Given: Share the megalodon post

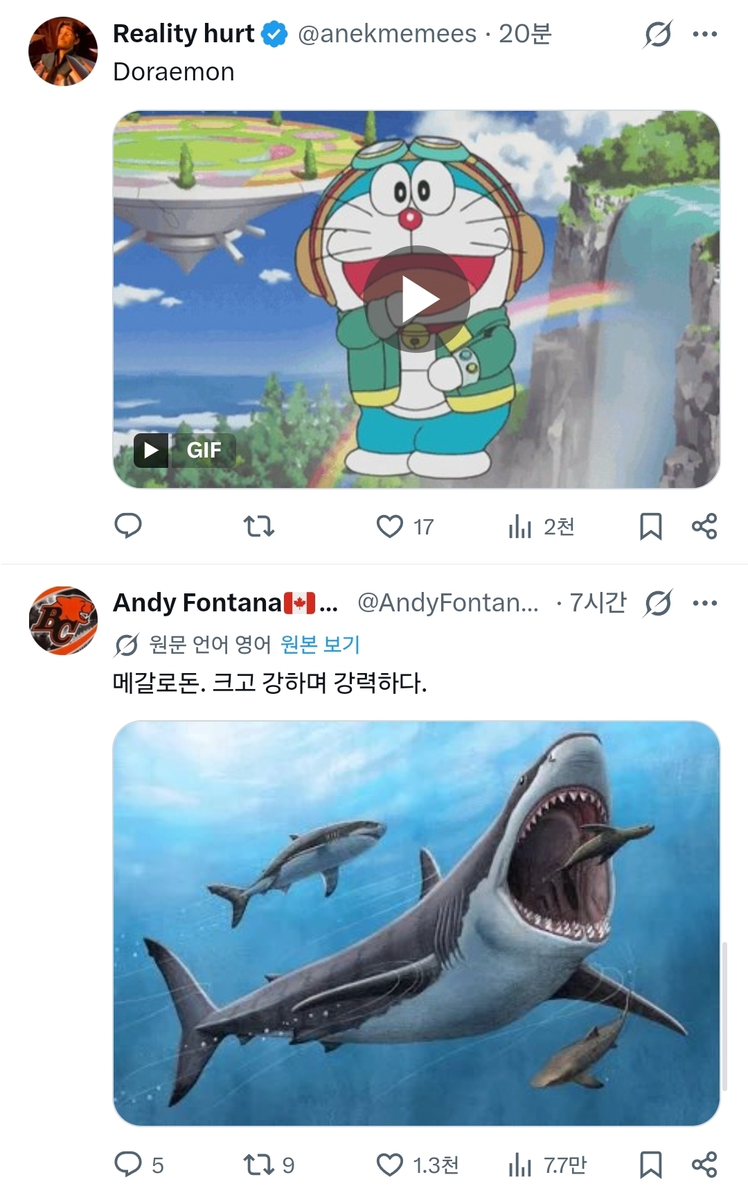Looking at the screenshot, I should (x=704, y=1165).
